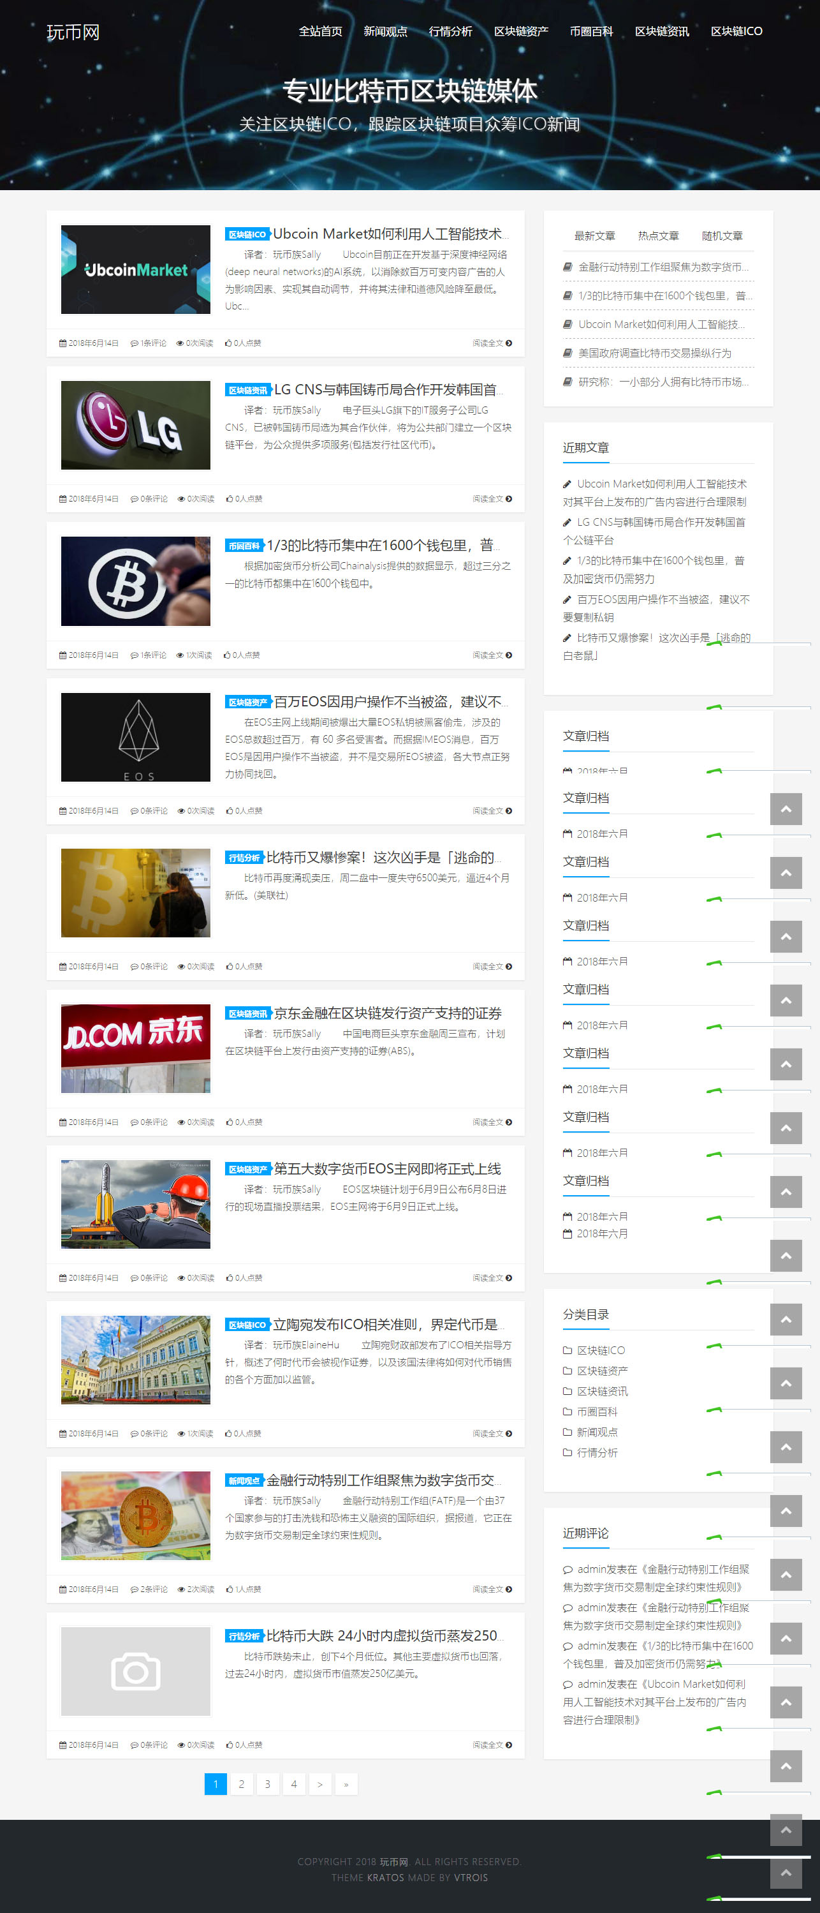
Task: Click 阅读全文 on the Ubcoin Market article
Action: coord(492,343)
